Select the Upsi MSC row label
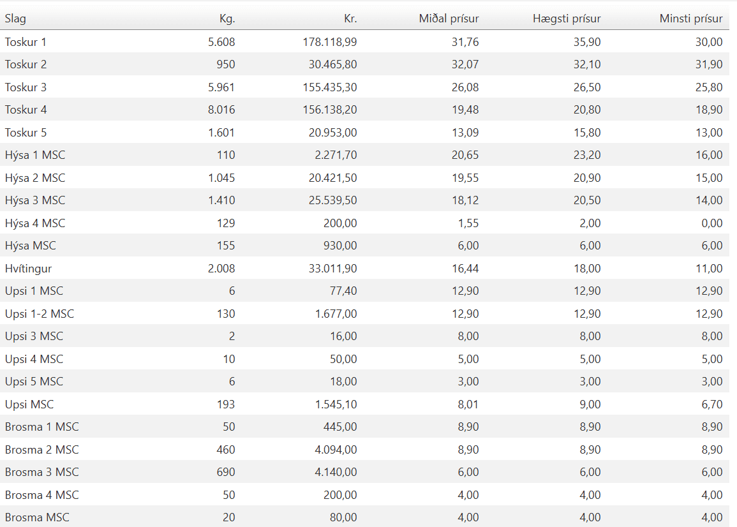Viewport: 737px width, 527px height. pyautogui.click(x=29, y=405)
